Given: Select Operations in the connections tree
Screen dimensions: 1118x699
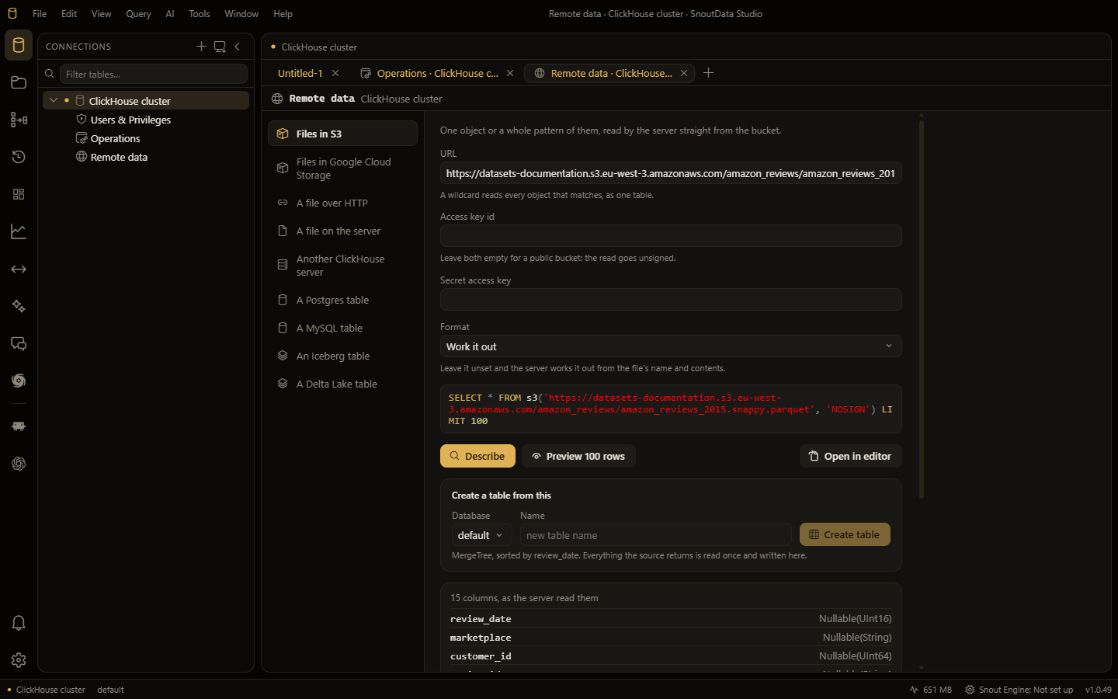Looking at the screenshot, I should pos(115,138).
